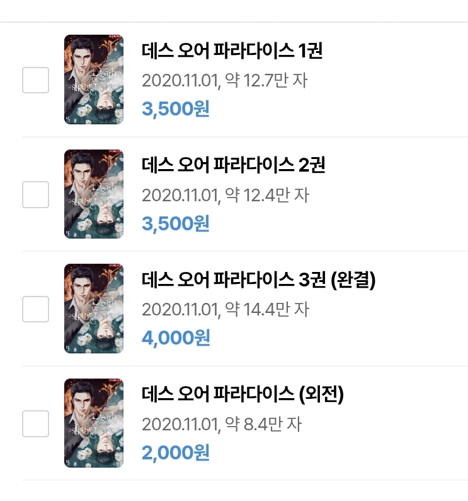Select the 3,500원 price under 2권
The image size is (468, 501).
[x=176, y=223]
